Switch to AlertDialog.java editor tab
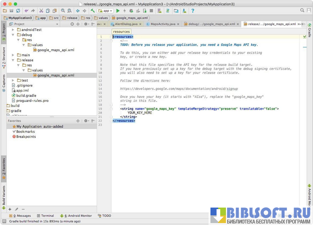This screenshot has width=313, height=225. pyautogui.click(x=123, y=24)
